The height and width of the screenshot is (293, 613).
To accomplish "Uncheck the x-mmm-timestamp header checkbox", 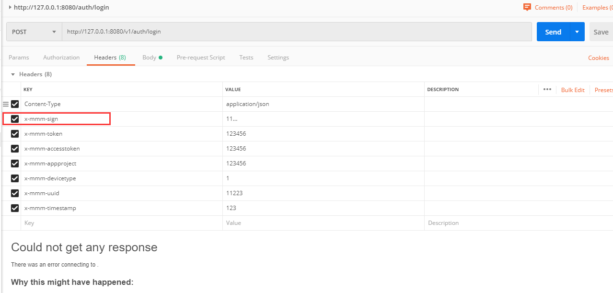I will click(x=15, y=208).
